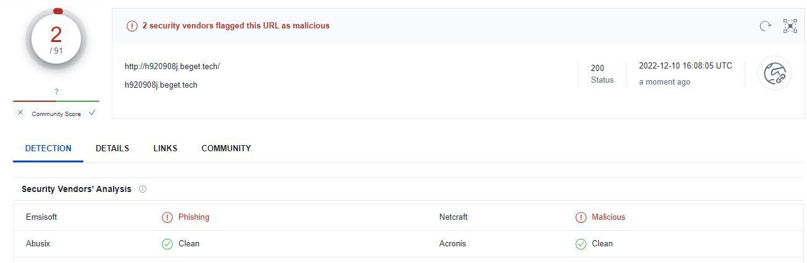Click the URL globe link icon
807x263 pixels.
click(775, 74)
